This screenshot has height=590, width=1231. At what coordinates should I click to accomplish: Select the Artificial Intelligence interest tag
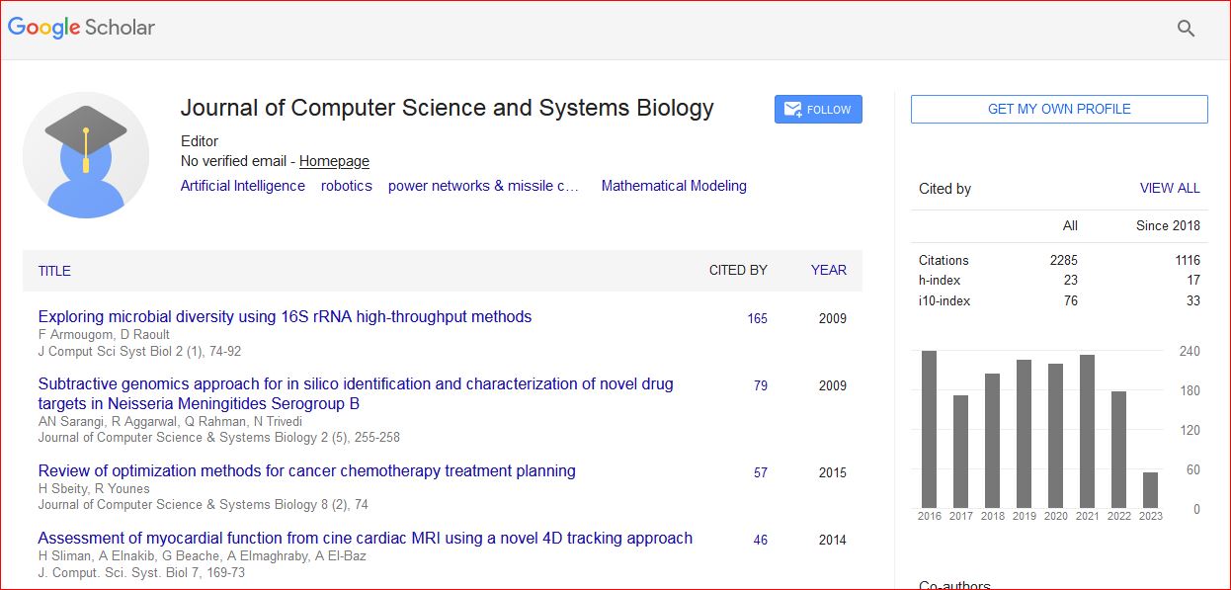[243, 186]
